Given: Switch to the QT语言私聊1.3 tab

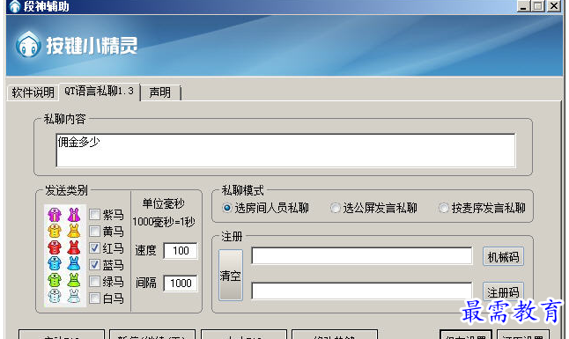Looking at the screenshot, I should click(99, 91).
